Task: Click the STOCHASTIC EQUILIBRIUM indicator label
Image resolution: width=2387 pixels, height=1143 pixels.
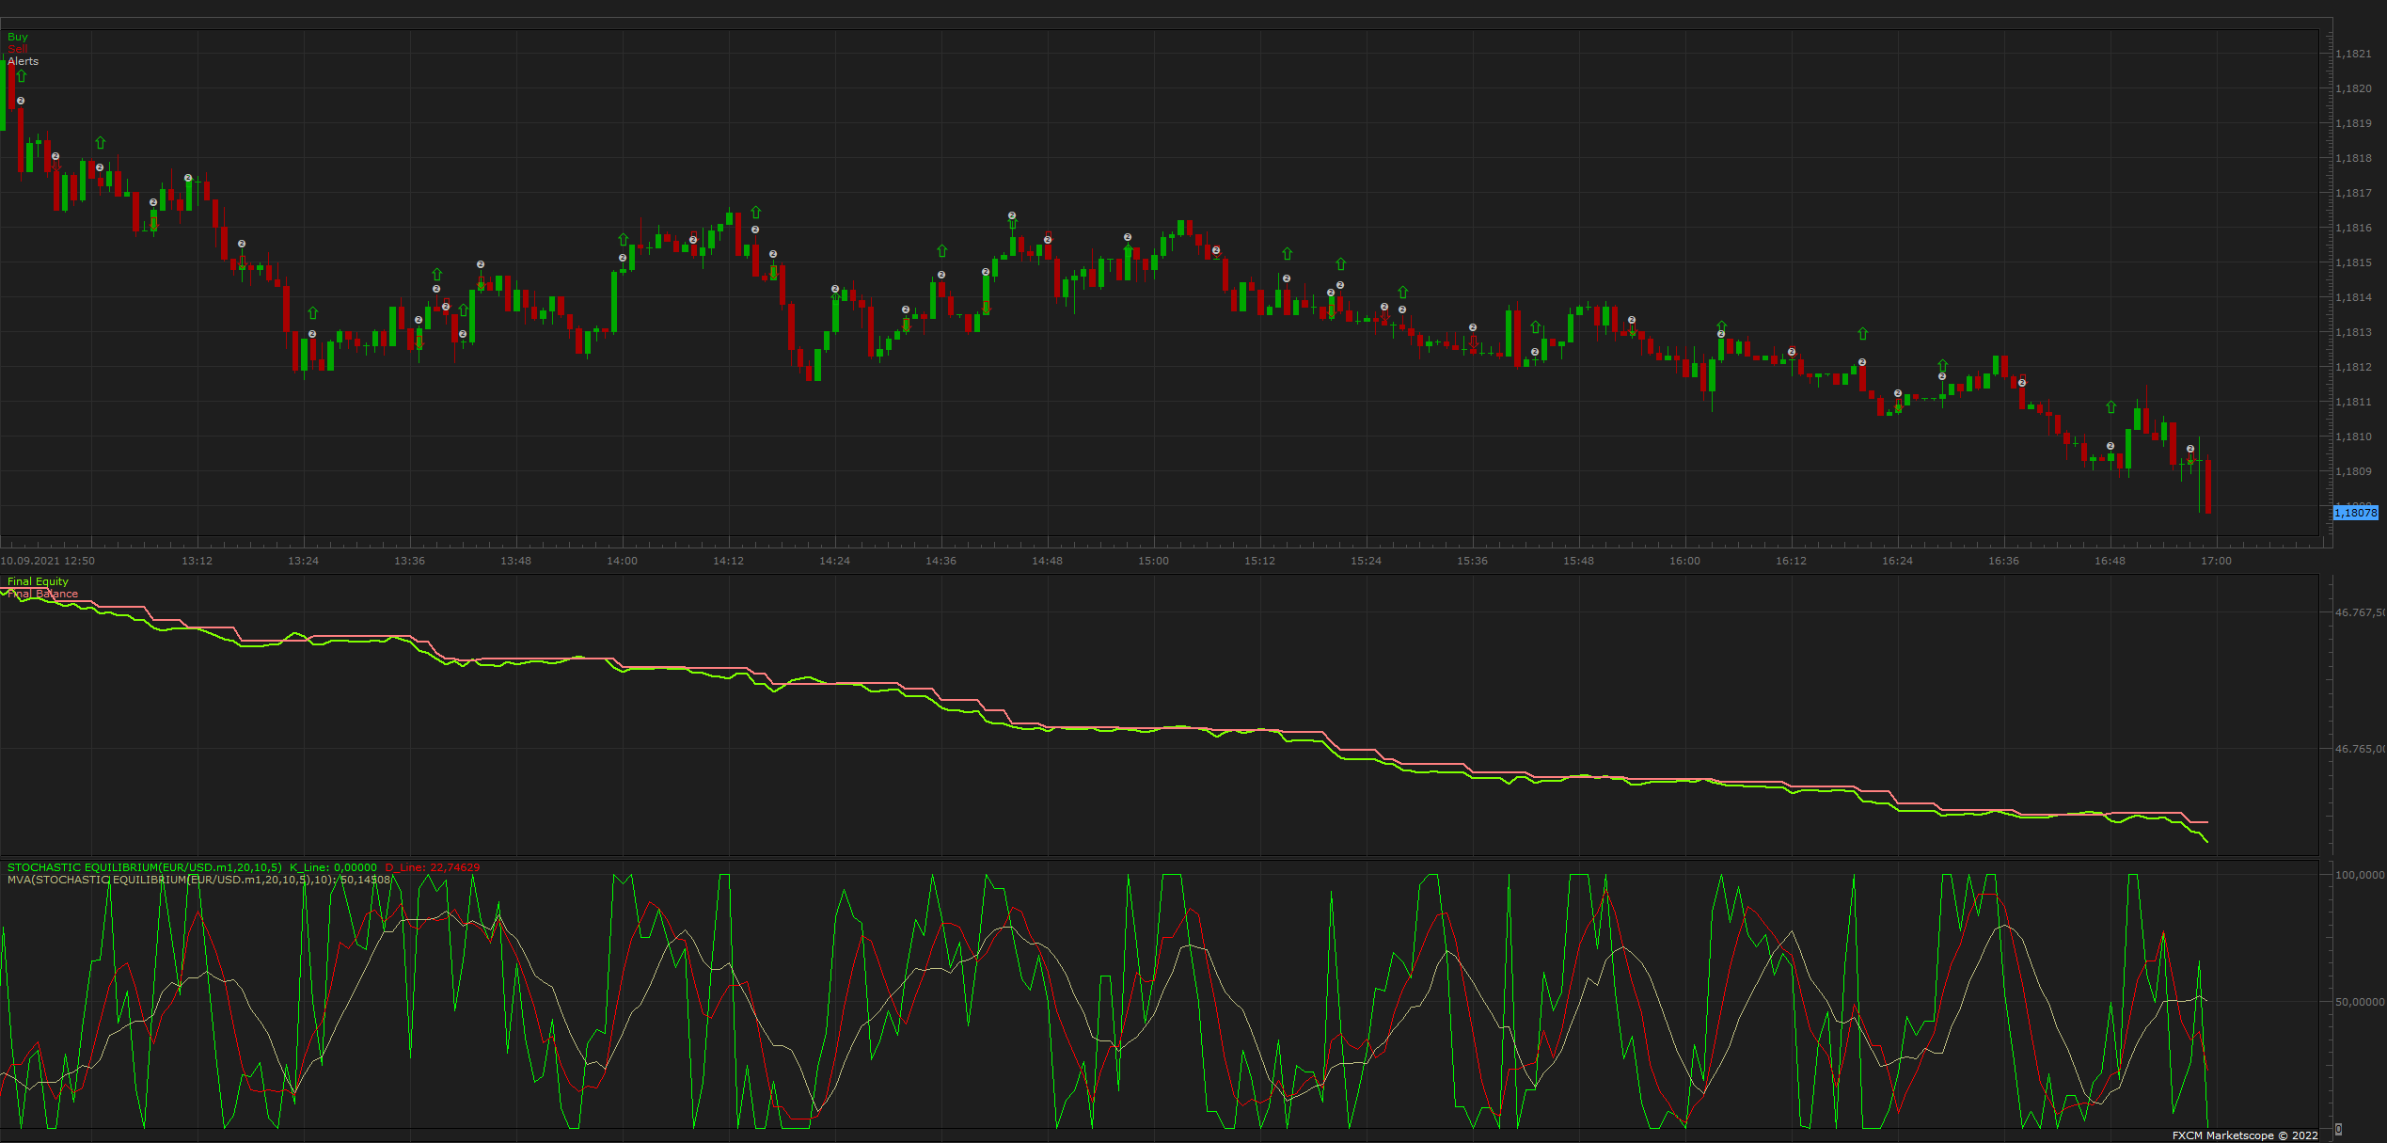Action: tap(145, 867)
